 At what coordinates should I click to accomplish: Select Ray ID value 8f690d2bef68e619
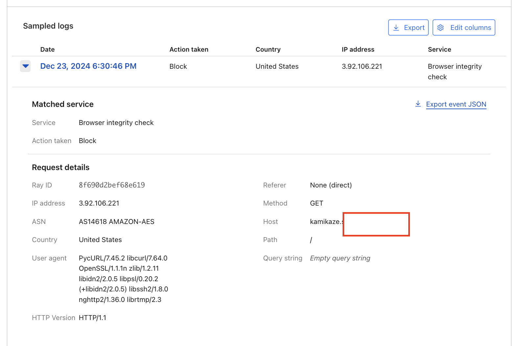pos(112,185)
